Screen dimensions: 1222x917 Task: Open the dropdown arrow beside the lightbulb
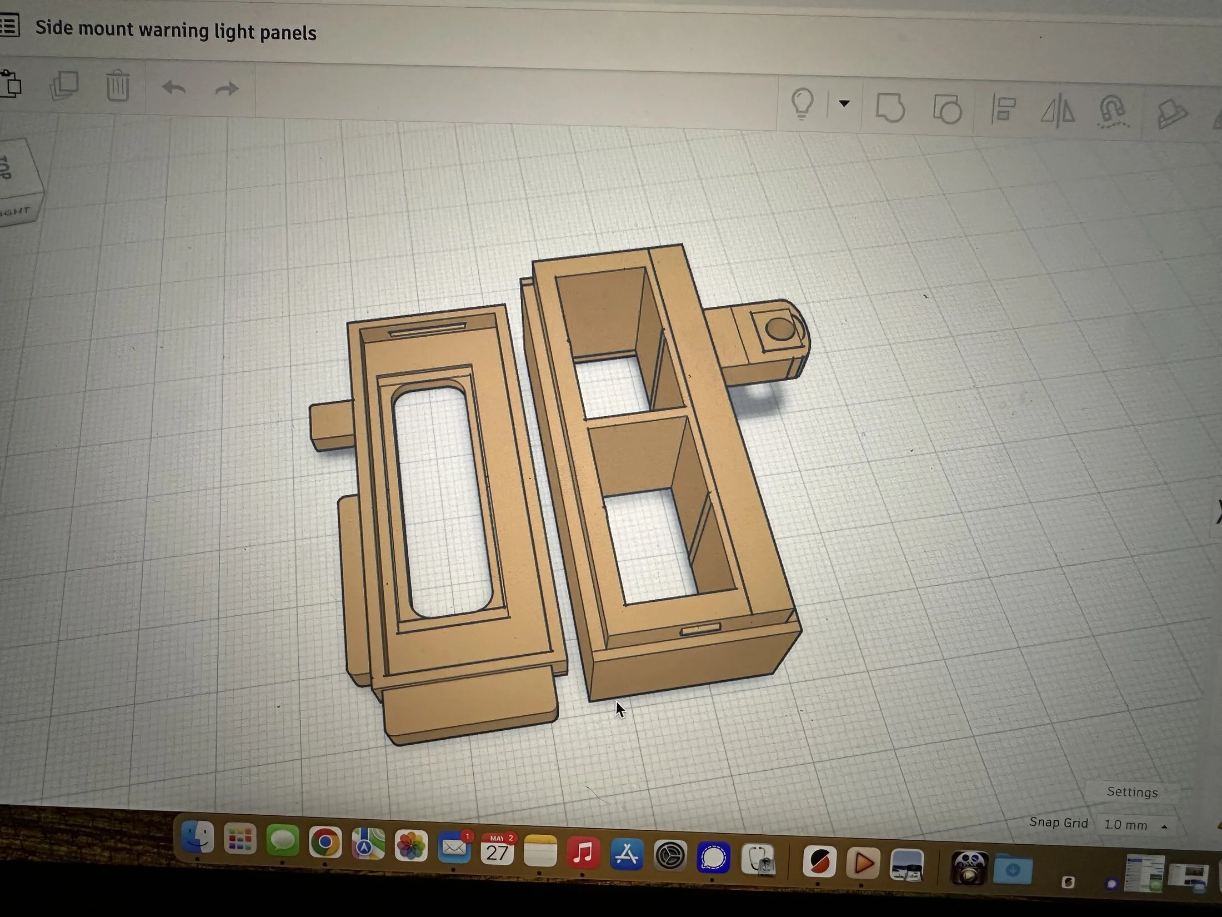[x=844, y=103]
